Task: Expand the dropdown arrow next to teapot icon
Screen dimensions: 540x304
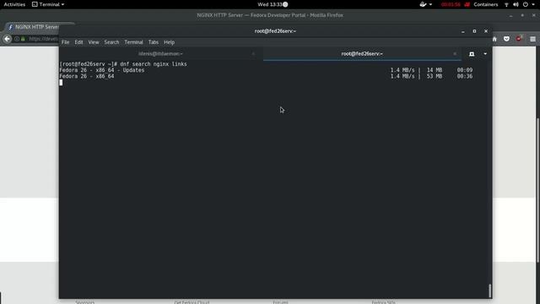Action: (430, 4)
